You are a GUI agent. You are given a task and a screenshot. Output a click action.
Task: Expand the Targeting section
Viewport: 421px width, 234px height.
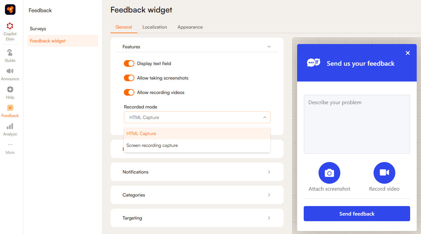[x=269, y=218]
